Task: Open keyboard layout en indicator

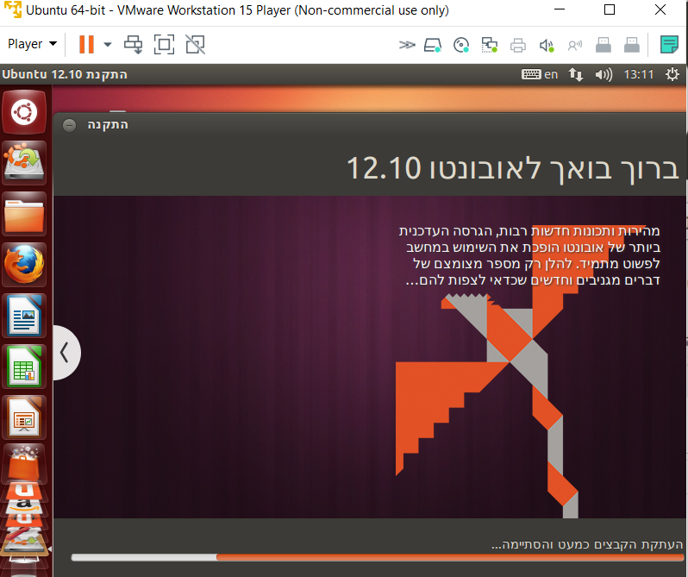Action: [x=540, y=74]
